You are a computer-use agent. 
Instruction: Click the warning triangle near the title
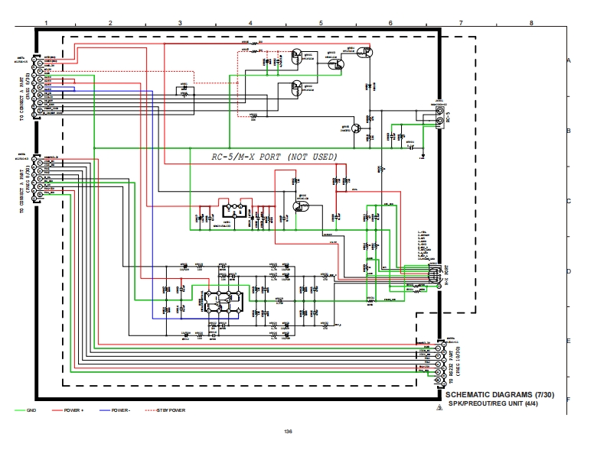[439, 410]
